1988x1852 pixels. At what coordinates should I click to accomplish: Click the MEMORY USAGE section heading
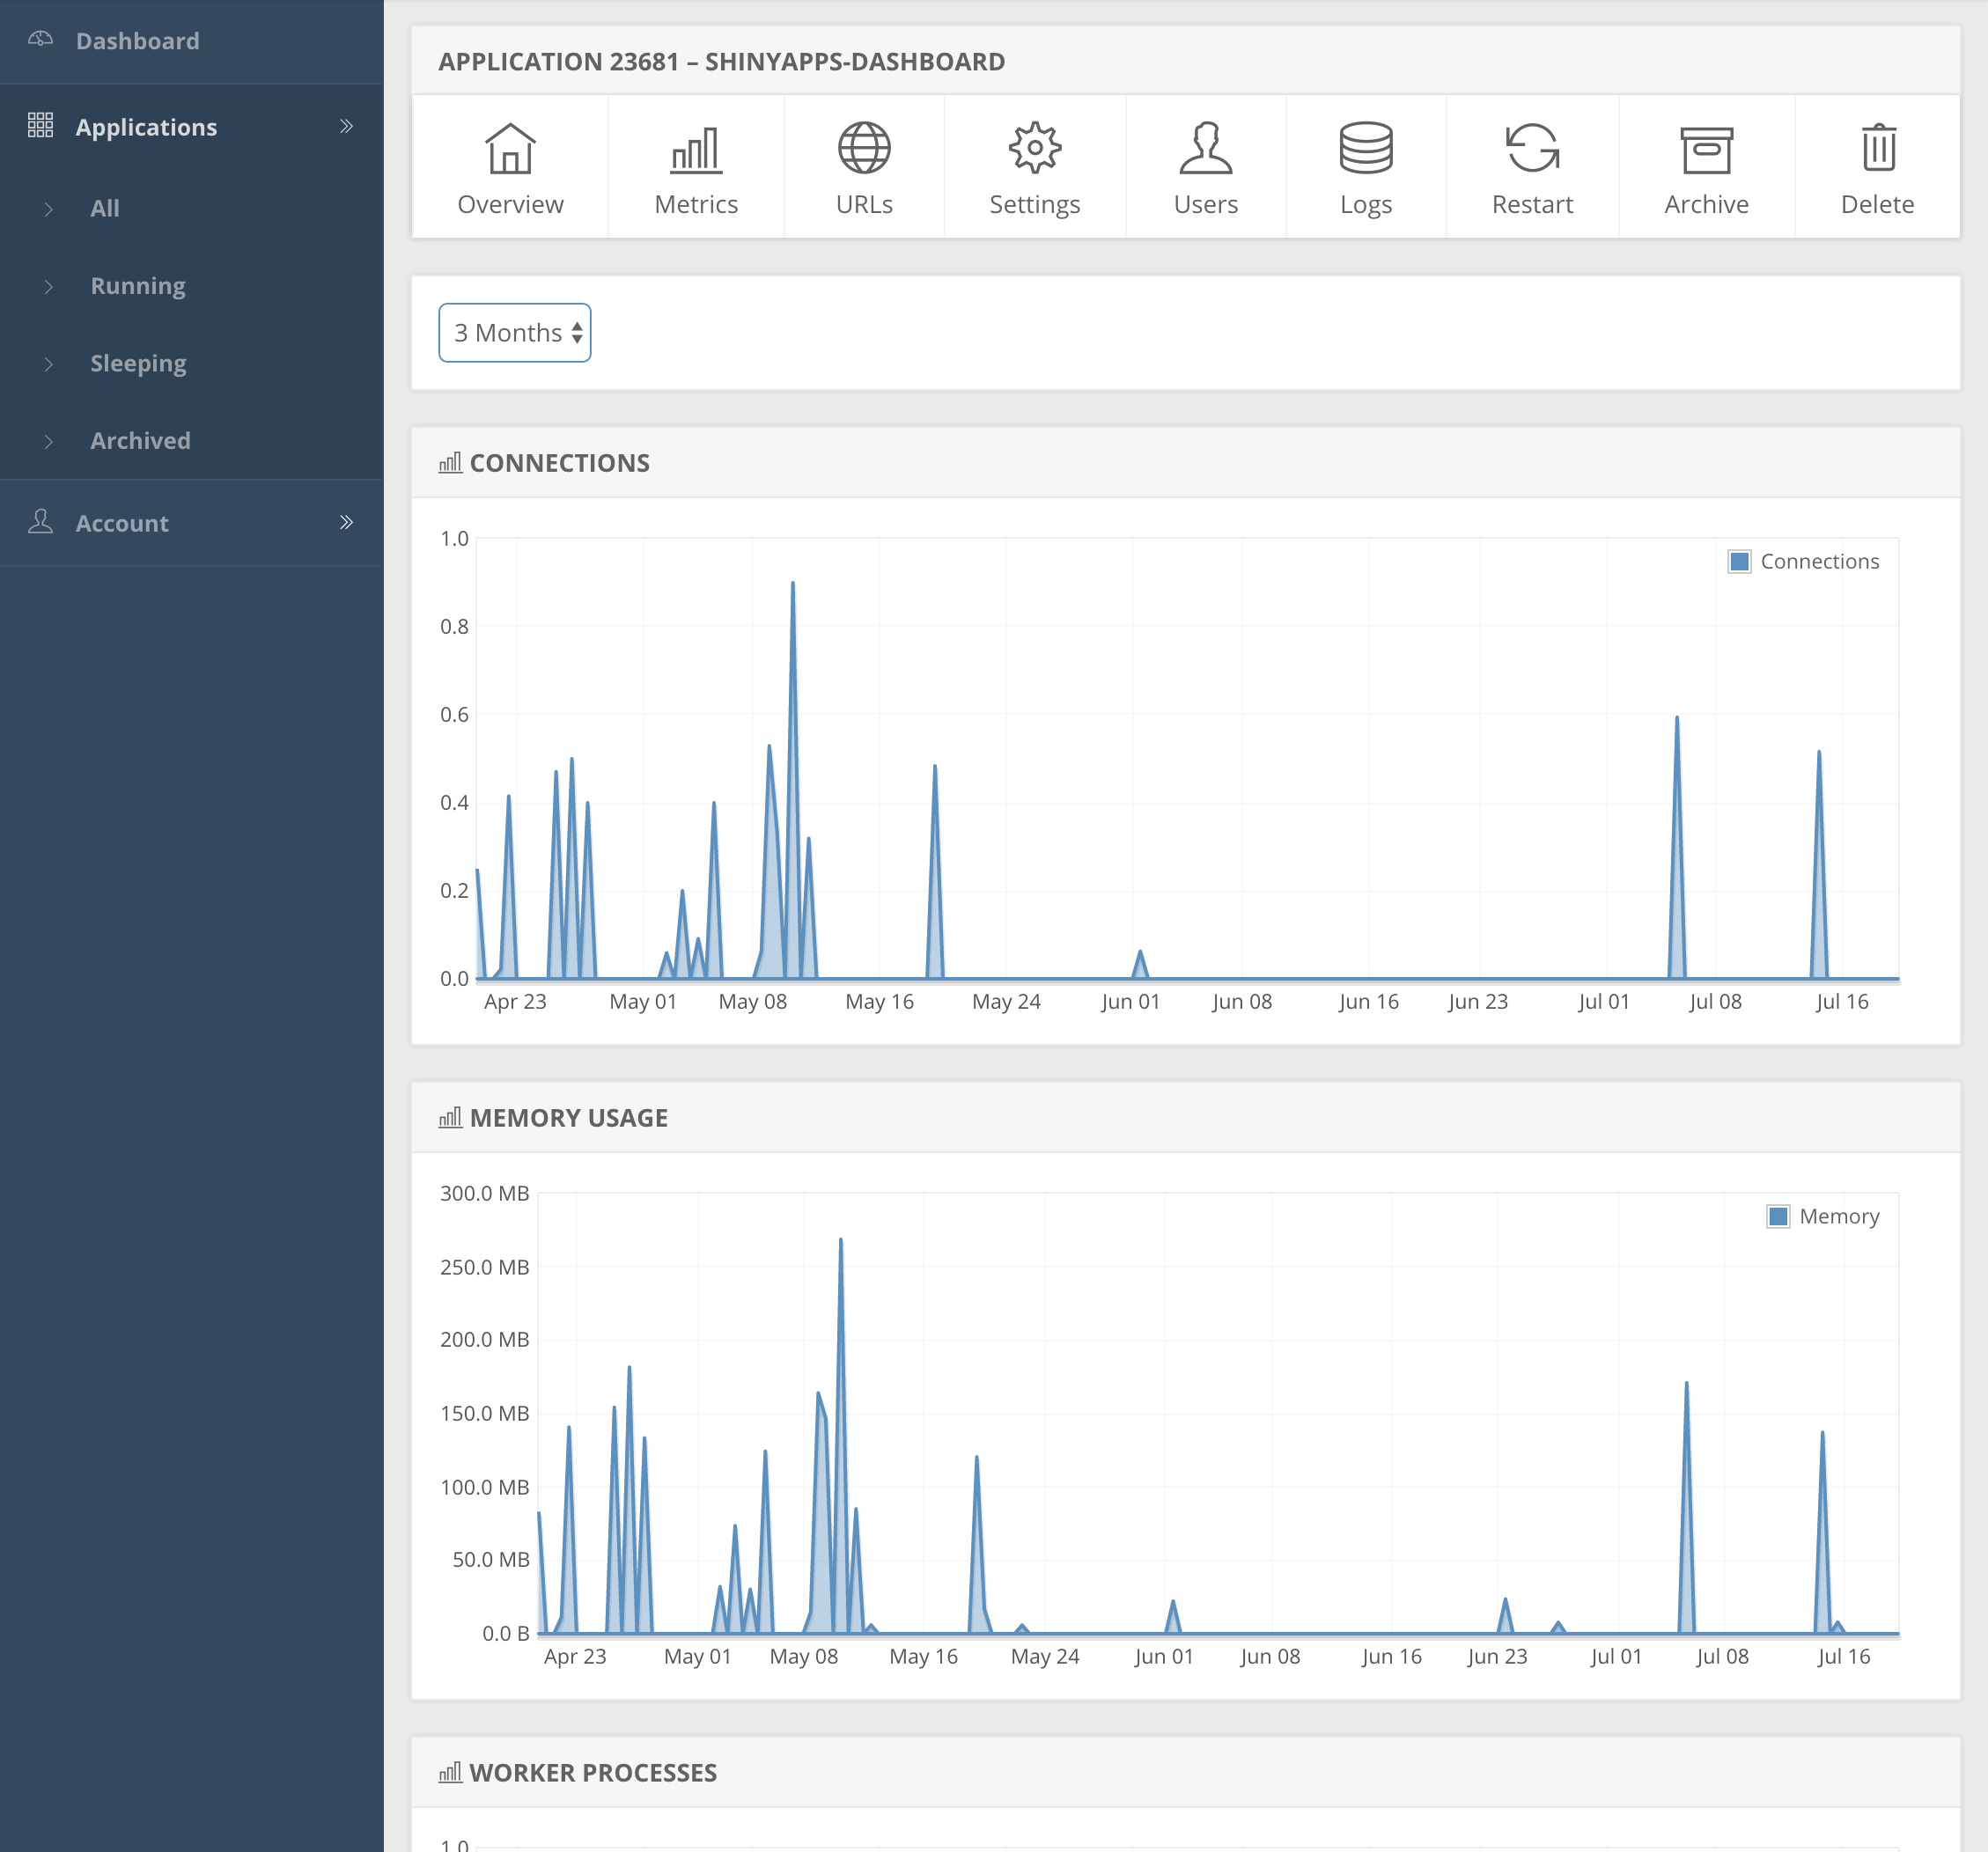click(568, 1118)
